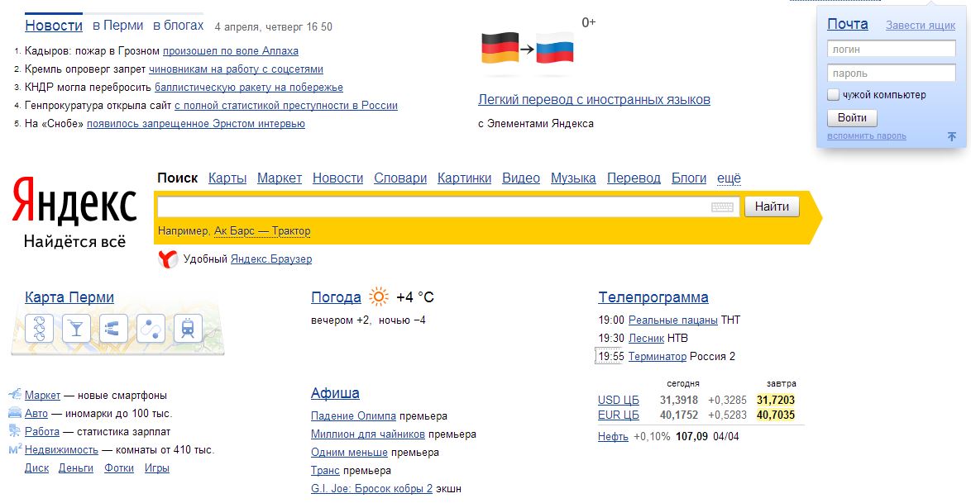Click the cocktail glass map icon

pyautogui.click(x=76, y=328)
